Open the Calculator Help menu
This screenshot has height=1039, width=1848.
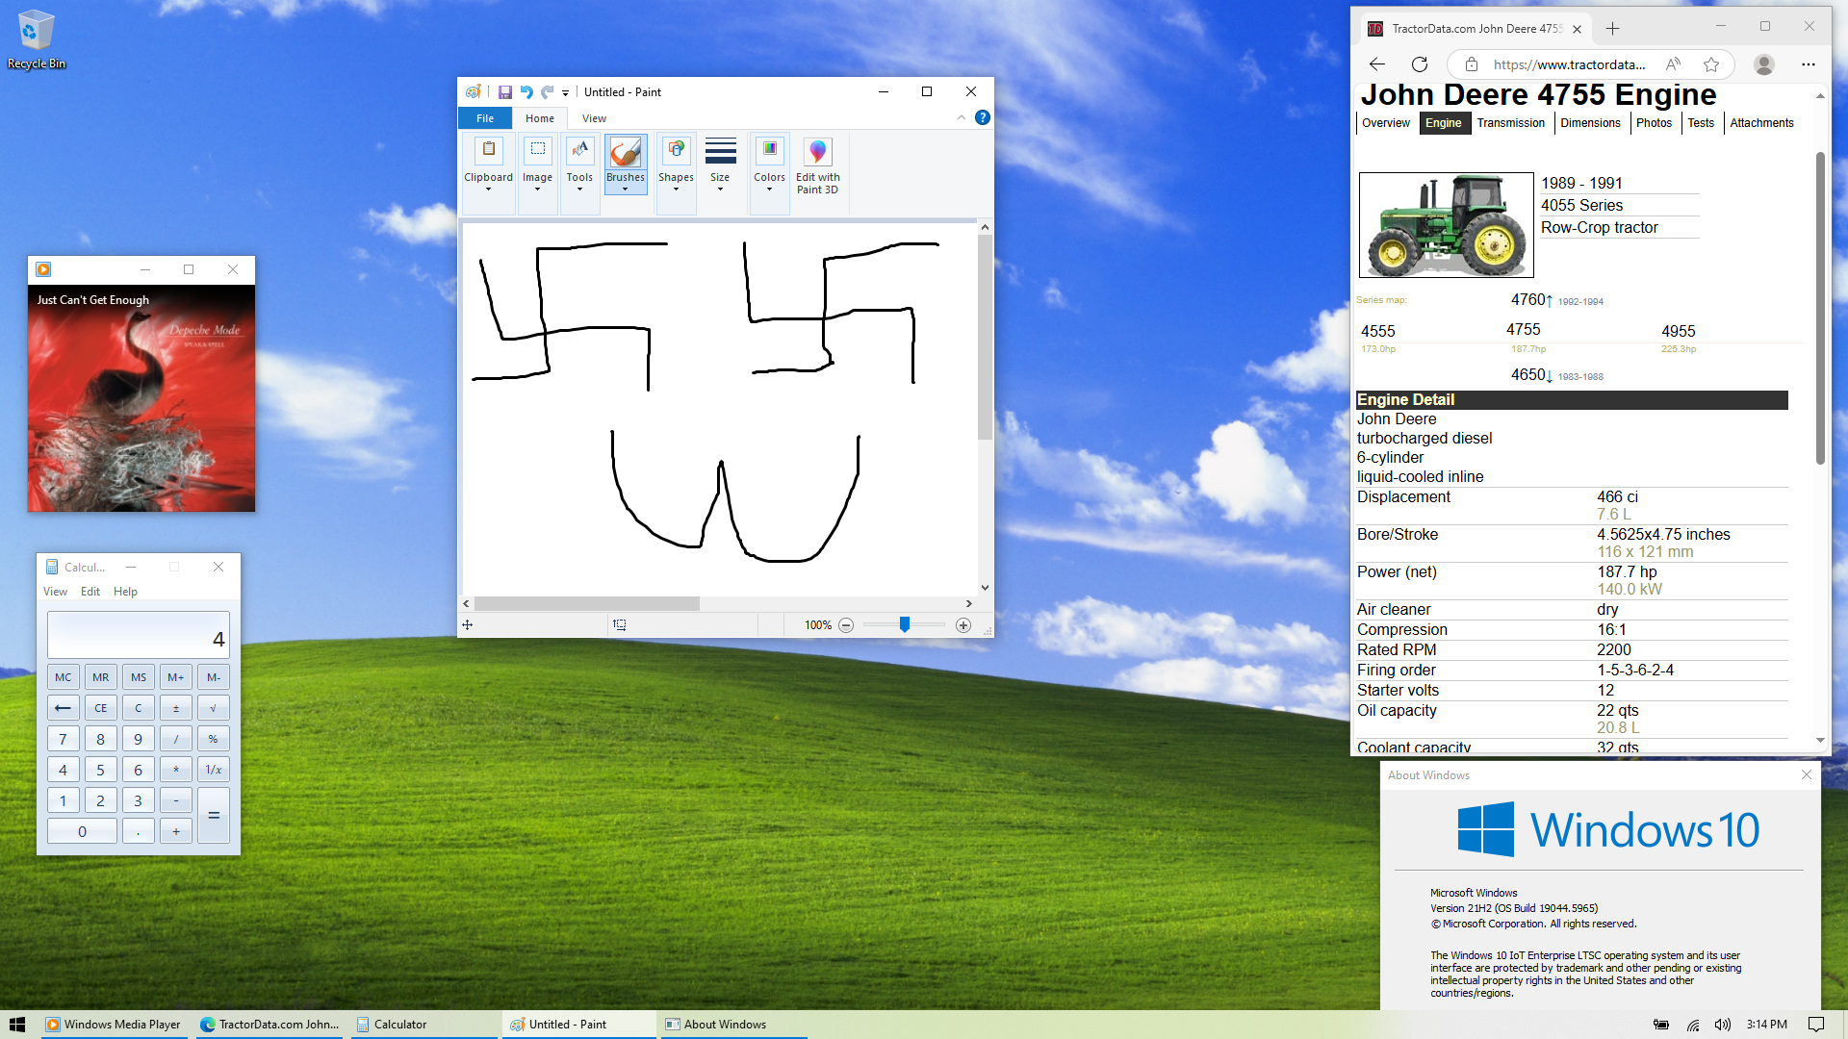coord(125,592)
